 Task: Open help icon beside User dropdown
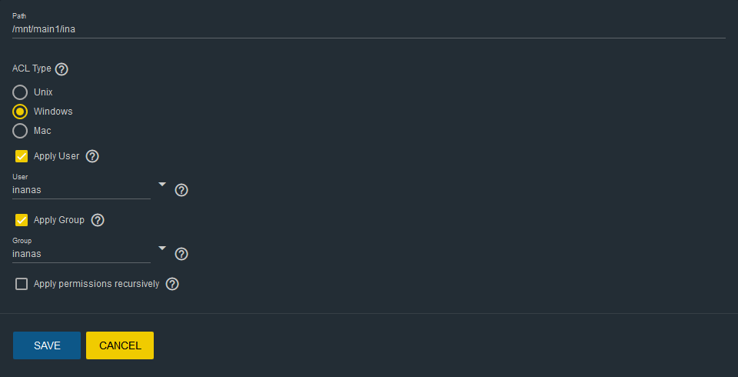click(181, 190)
